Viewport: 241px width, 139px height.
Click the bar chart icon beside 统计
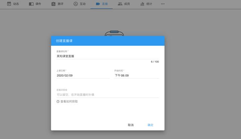coord(142,4)
